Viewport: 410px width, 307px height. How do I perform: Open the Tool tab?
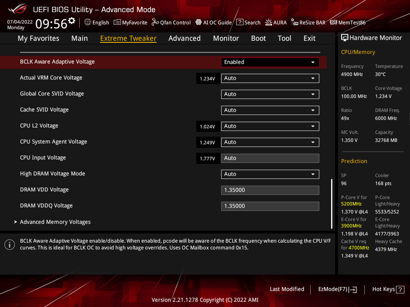pyautogui.click(x=284, y=38)
